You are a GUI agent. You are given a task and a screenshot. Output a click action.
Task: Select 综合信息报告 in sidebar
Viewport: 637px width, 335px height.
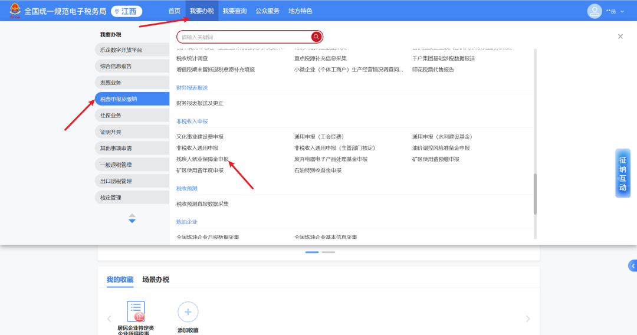tap(132, 66)
